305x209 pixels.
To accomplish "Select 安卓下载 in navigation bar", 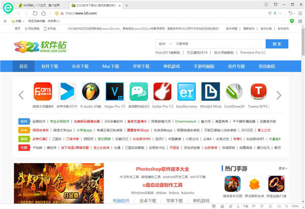I will [80, 66].
